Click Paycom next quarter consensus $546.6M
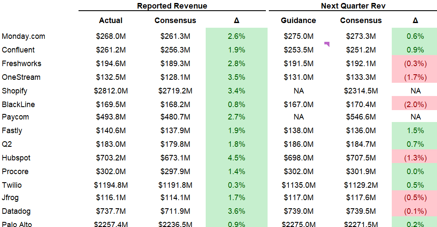Image resolution: width=437 pixels, height=227 pixels. pyautogui.click(x=361, y=117)
